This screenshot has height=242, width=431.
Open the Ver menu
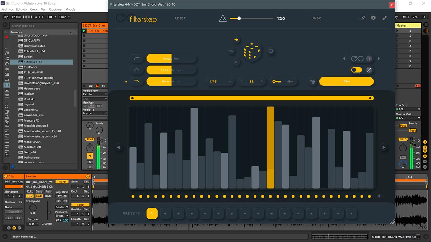(43, 9)
